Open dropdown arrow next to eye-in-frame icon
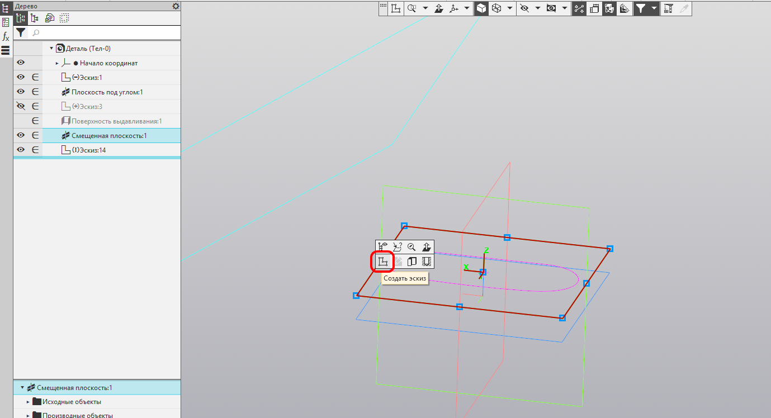 click(565, 8)
